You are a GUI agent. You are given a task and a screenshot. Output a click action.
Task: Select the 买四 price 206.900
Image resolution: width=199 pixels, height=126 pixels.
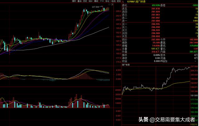click(x=155, y=33)
